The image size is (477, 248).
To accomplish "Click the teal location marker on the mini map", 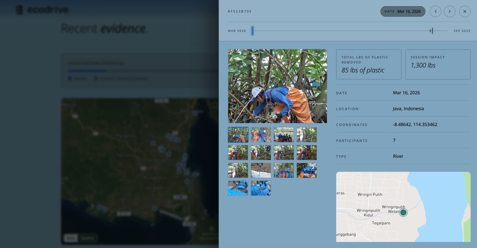I will 403,212.
